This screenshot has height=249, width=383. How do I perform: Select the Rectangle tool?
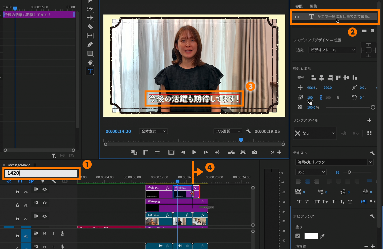pos(90,53)
